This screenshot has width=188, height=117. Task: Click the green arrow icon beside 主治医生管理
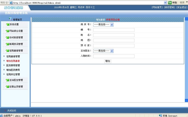coord(7,80)
